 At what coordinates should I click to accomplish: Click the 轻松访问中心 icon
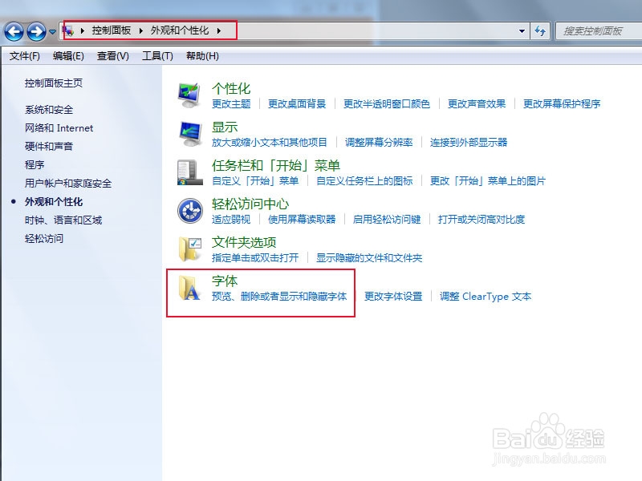pos(189,208)
